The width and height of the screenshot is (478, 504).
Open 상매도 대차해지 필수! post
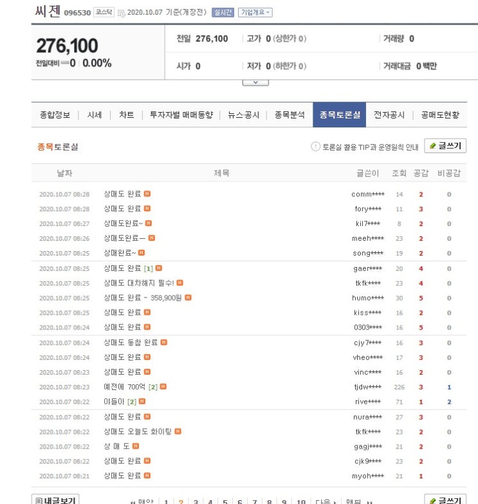(x=139, y=283)
